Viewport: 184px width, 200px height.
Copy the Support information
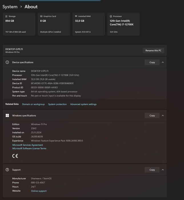point(152,170)
